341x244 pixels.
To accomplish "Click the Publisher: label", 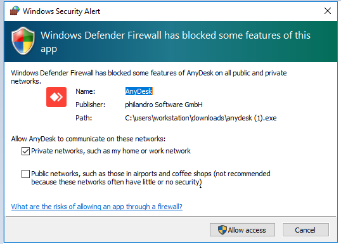I will (90, 105).
